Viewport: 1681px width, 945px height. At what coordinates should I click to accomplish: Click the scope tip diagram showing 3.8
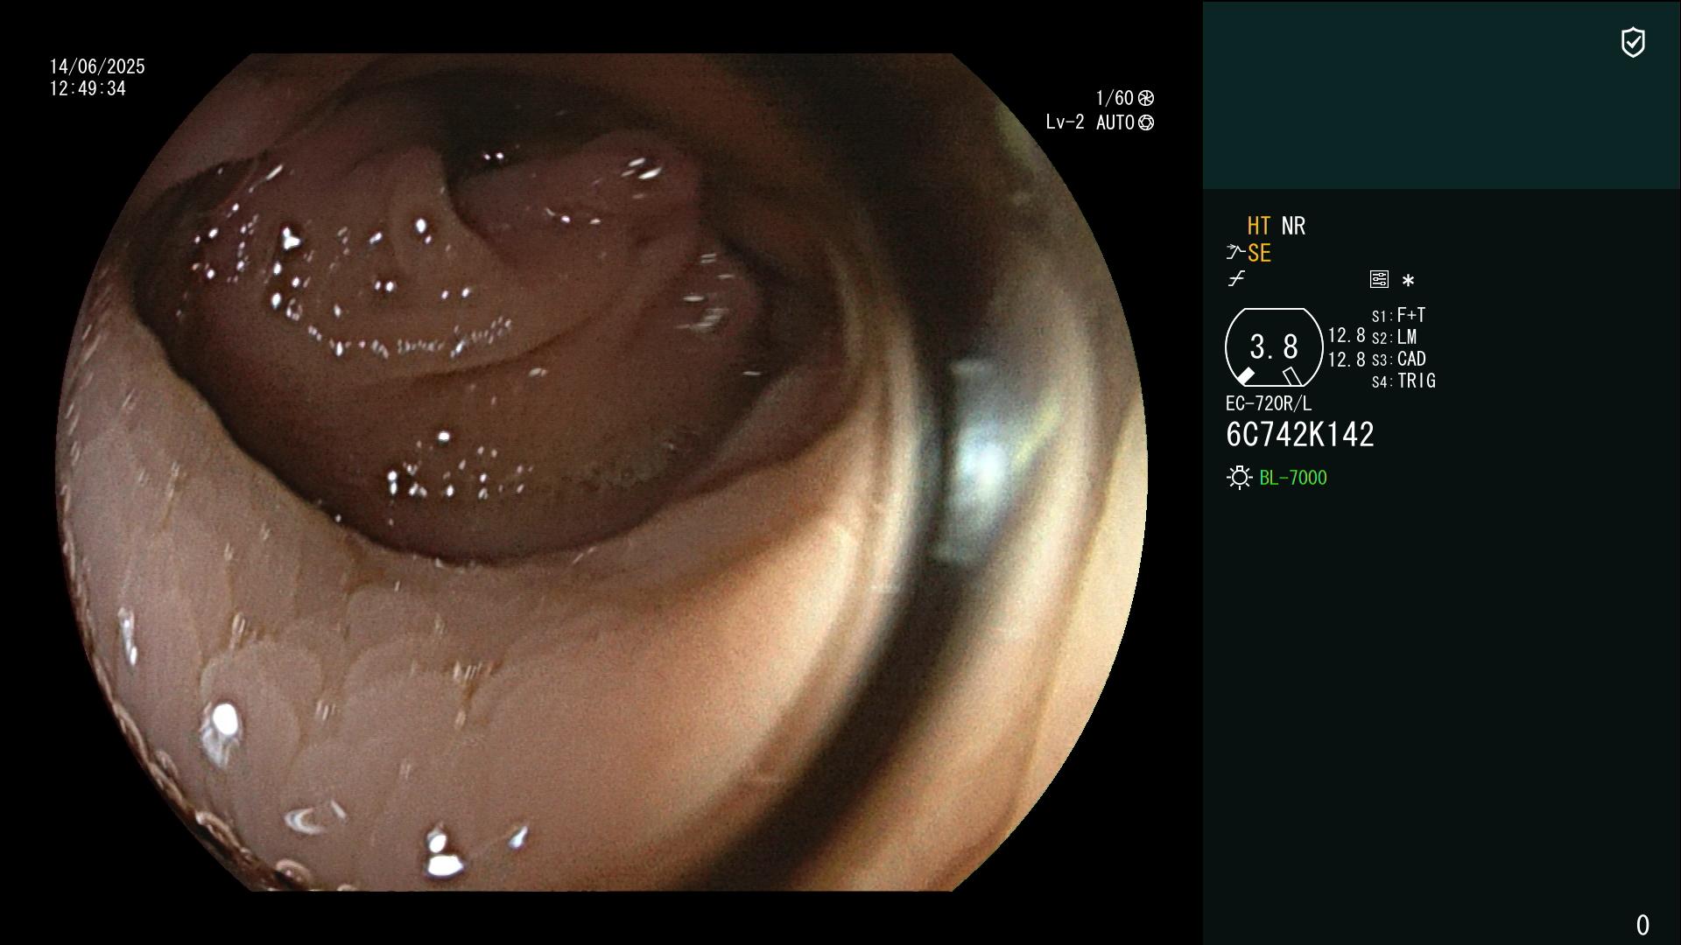tap(1274, 347)
